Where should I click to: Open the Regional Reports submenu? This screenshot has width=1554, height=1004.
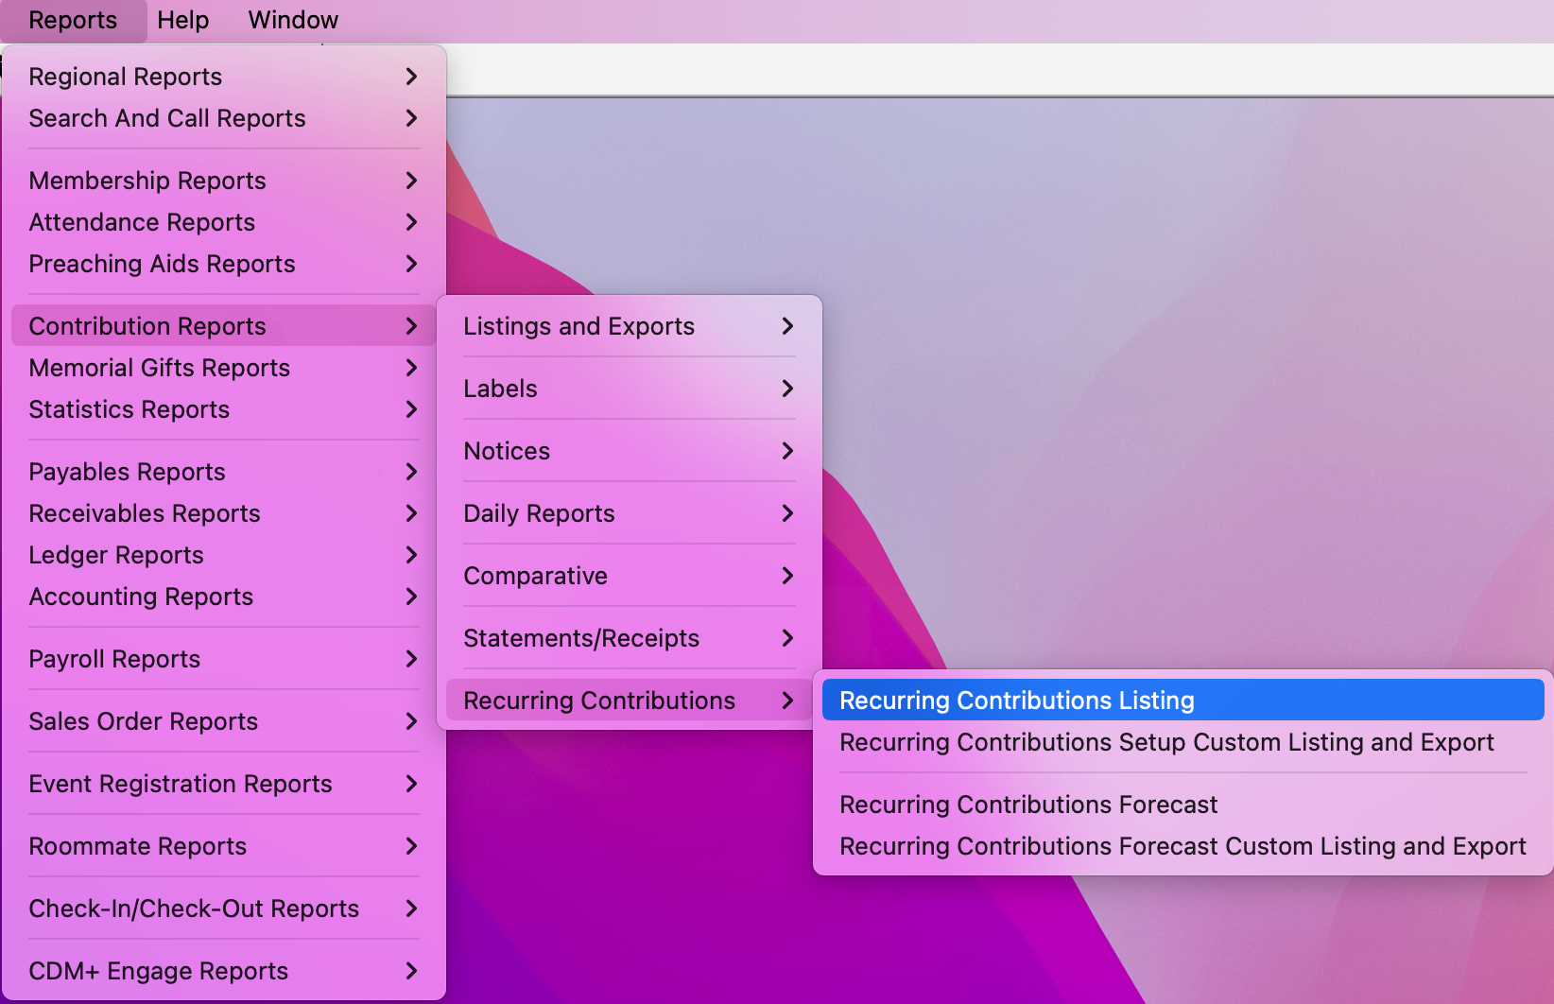click(x=126, y=77)
